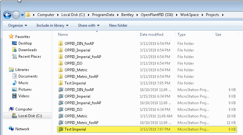Select the OPPID_Imperial_forAP folder icon
The width and height of the screenshot is (243, 135).
61,57
